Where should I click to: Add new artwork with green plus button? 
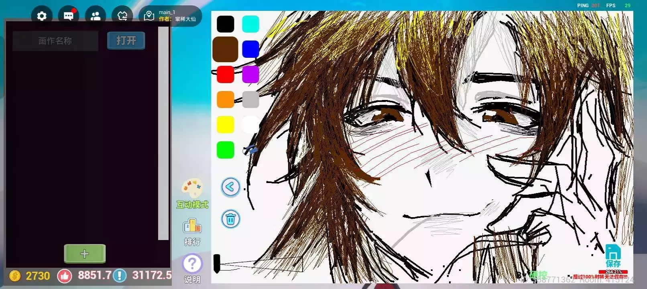85,254
